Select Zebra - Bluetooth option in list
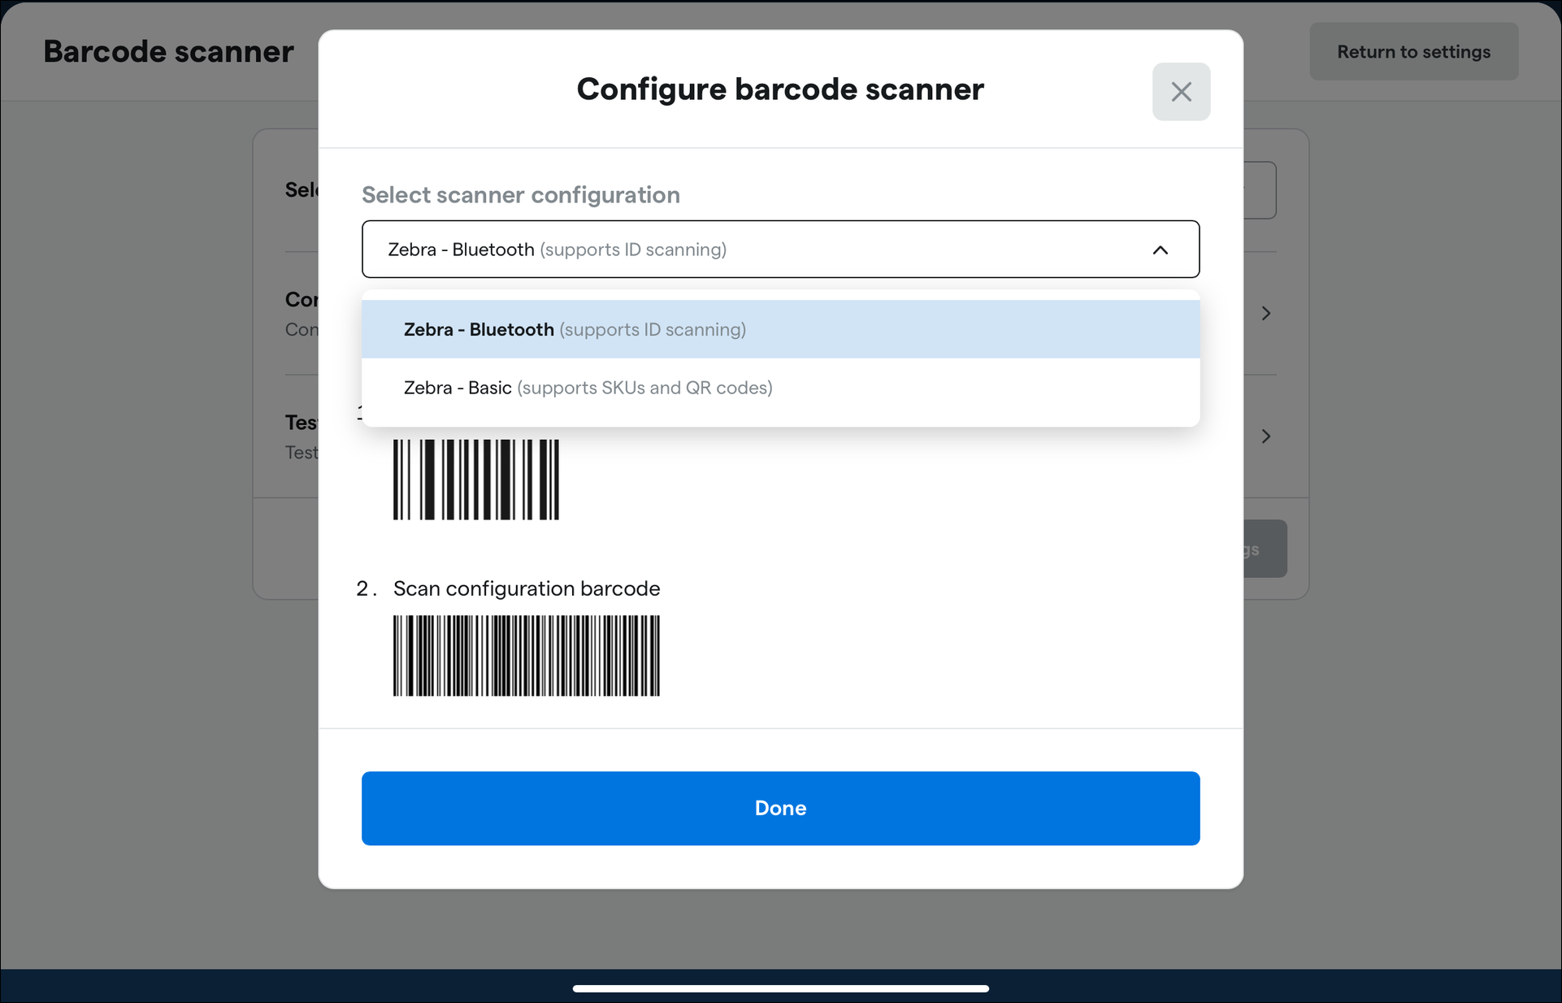This screenshot has width=1562, height=1003. pos(780,329)
